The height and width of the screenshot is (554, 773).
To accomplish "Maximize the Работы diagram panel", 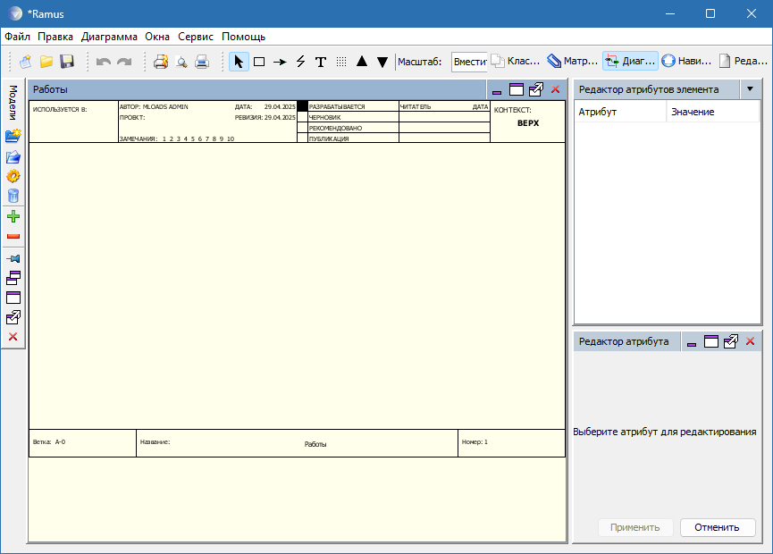I will (517, 89).
